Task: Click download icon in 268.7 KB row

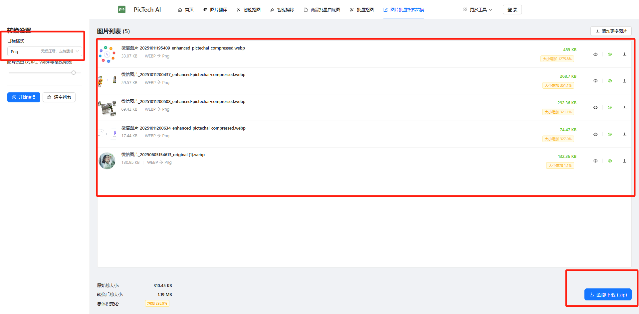Action: pos(624,81)
